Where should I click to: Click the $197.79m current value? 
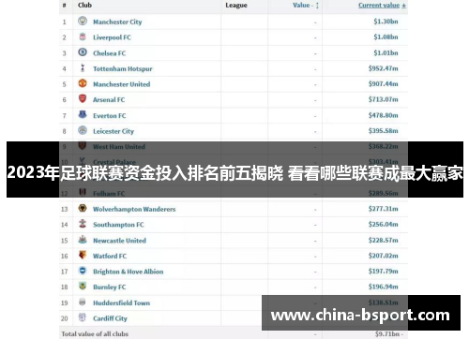click(383, 272)
